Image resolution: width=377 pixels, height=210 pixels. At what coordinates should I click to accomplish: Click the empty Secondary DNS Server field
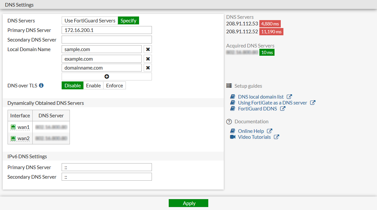click(x=107, y=40)
